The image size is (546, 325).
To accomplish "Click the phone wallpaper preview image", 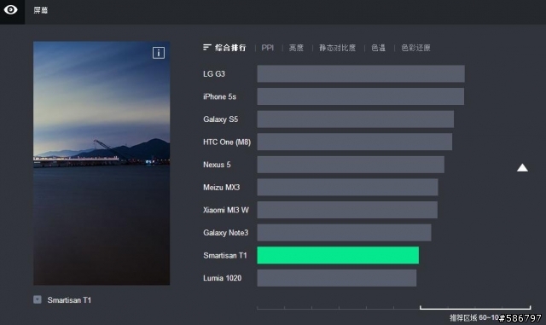I will coord(102,164).
